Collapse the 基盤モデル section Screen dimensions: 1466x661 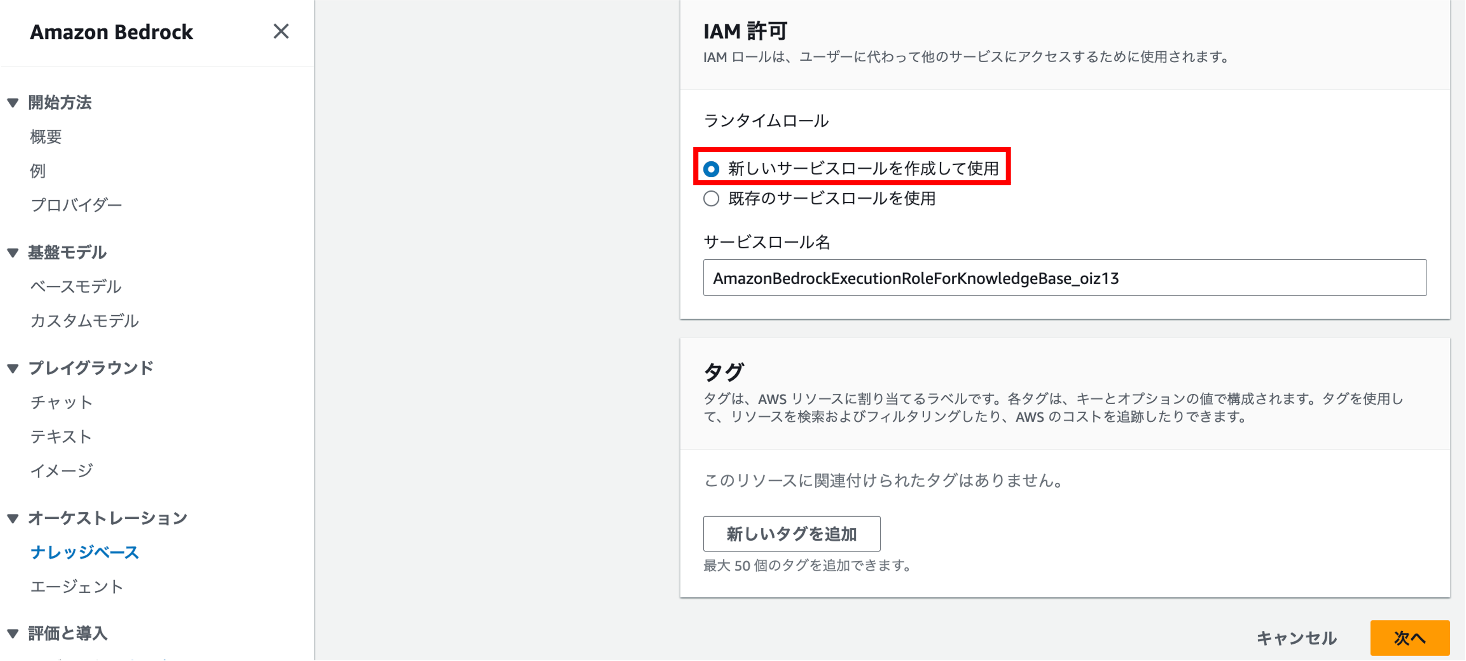pyautogui.click(x=13, y=252)
